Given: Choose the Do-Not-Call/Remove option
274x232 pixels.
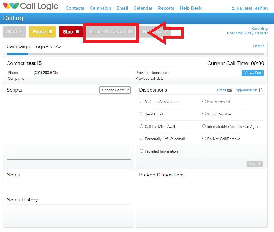Looking at the screenshot, I should click(204, 139).
